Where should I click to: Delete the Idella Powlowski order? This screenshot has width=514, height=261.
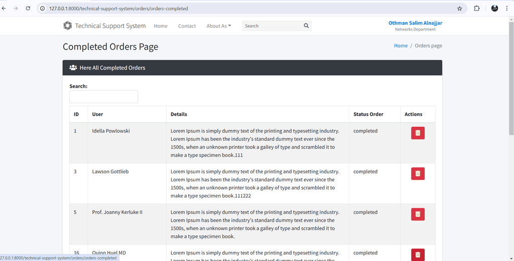[418, 133]
